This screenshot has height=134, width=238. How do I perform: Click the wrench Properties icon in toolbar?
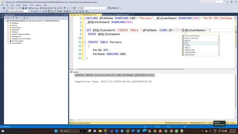tap(112, 8)
